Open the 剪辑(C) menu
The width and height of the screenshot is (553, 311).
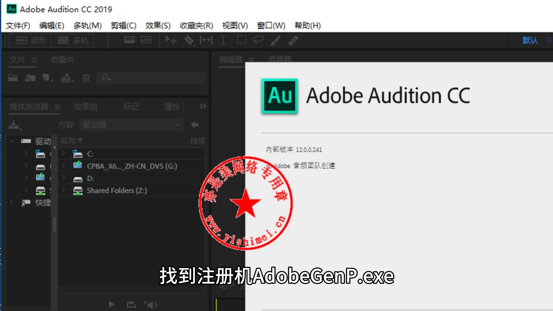click(x=124, y=26)
